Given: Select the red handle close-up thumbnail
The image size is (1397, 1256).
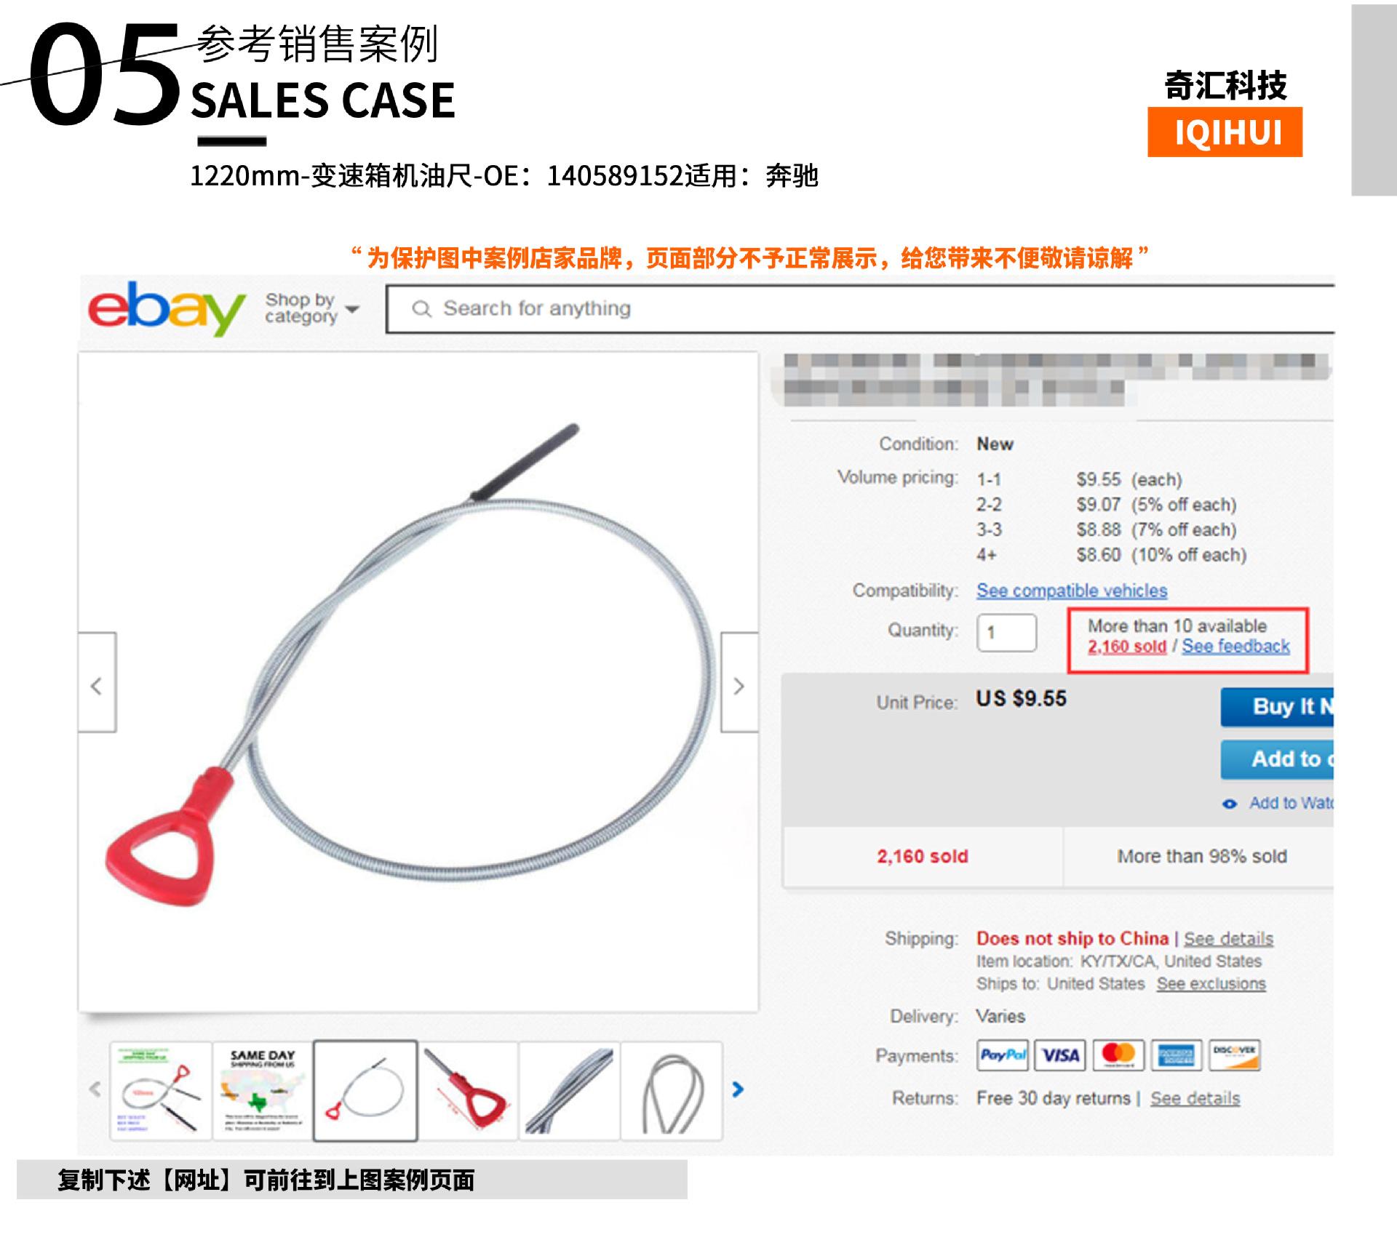Looking at the screenshot, I should click(x=468, y=1090).
